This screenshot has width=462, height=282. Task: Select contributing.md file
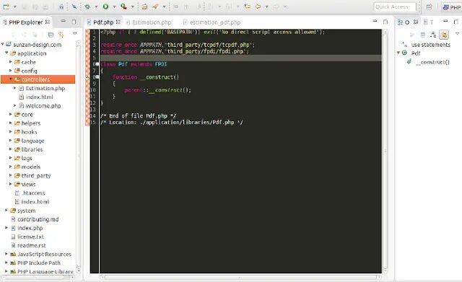coord(38,219)
